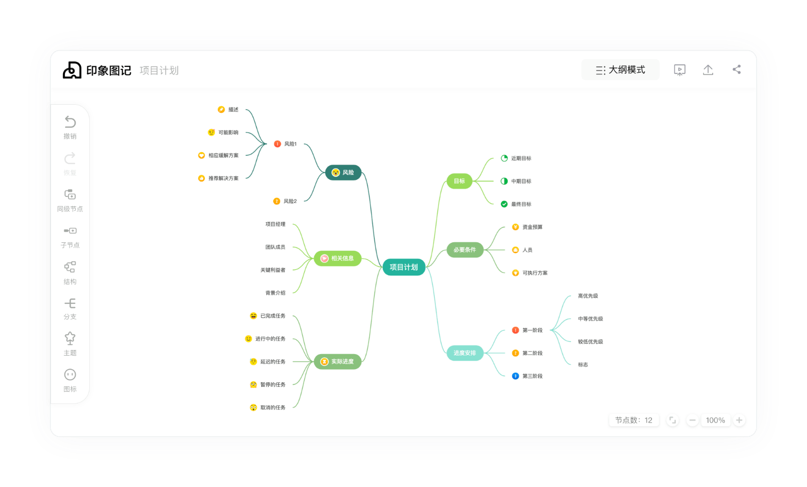Click the 进行中的任务 node
The width and height of the screenshot is (807, 487).
pos(265,339)
